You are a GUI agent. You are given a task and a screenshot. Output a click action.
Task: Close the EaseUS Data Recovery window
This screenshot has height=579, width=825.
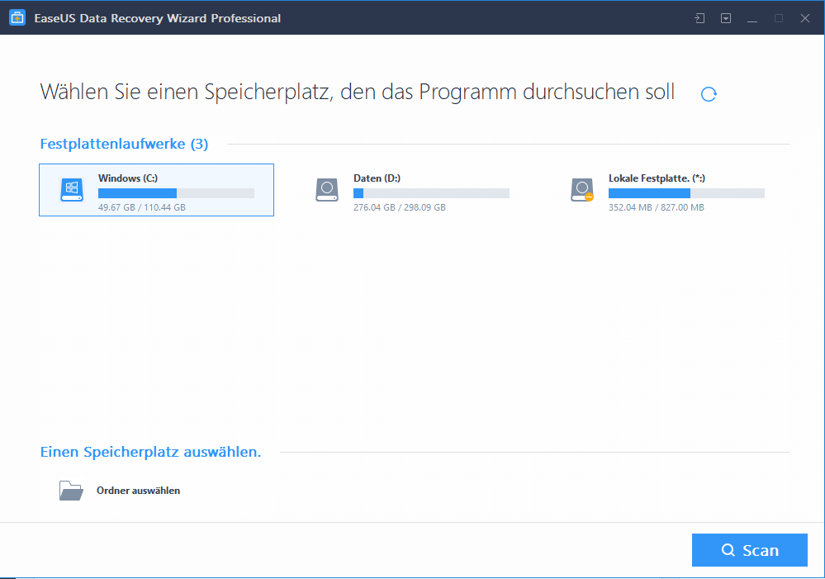pos(804,18)
